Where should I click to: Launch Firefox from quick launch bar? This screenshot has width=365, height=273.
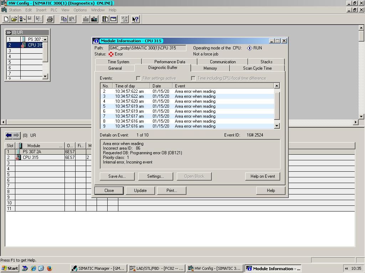(x=49, y=268)
